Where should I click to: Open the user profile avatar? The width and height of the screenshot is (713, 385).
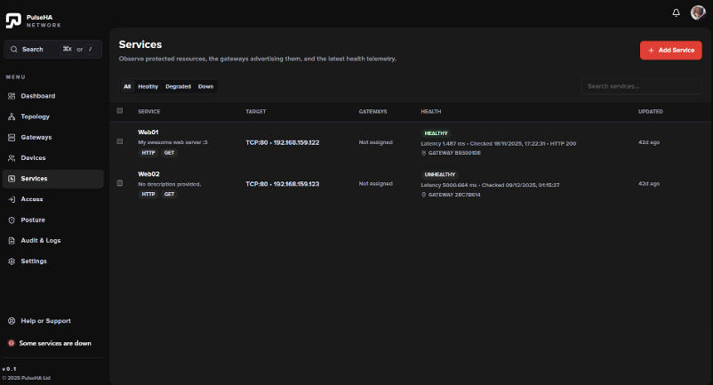click(x=698, y=12)
